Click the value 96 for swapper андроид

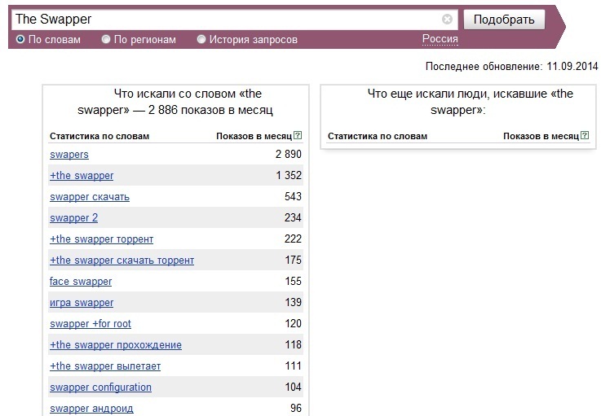296,408
